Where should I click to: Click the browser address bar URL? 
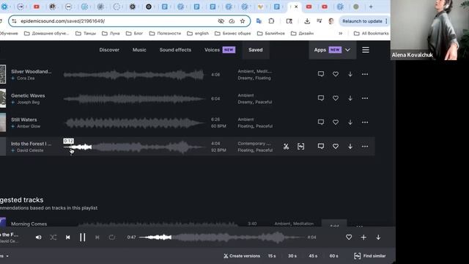tap(62, 21)
